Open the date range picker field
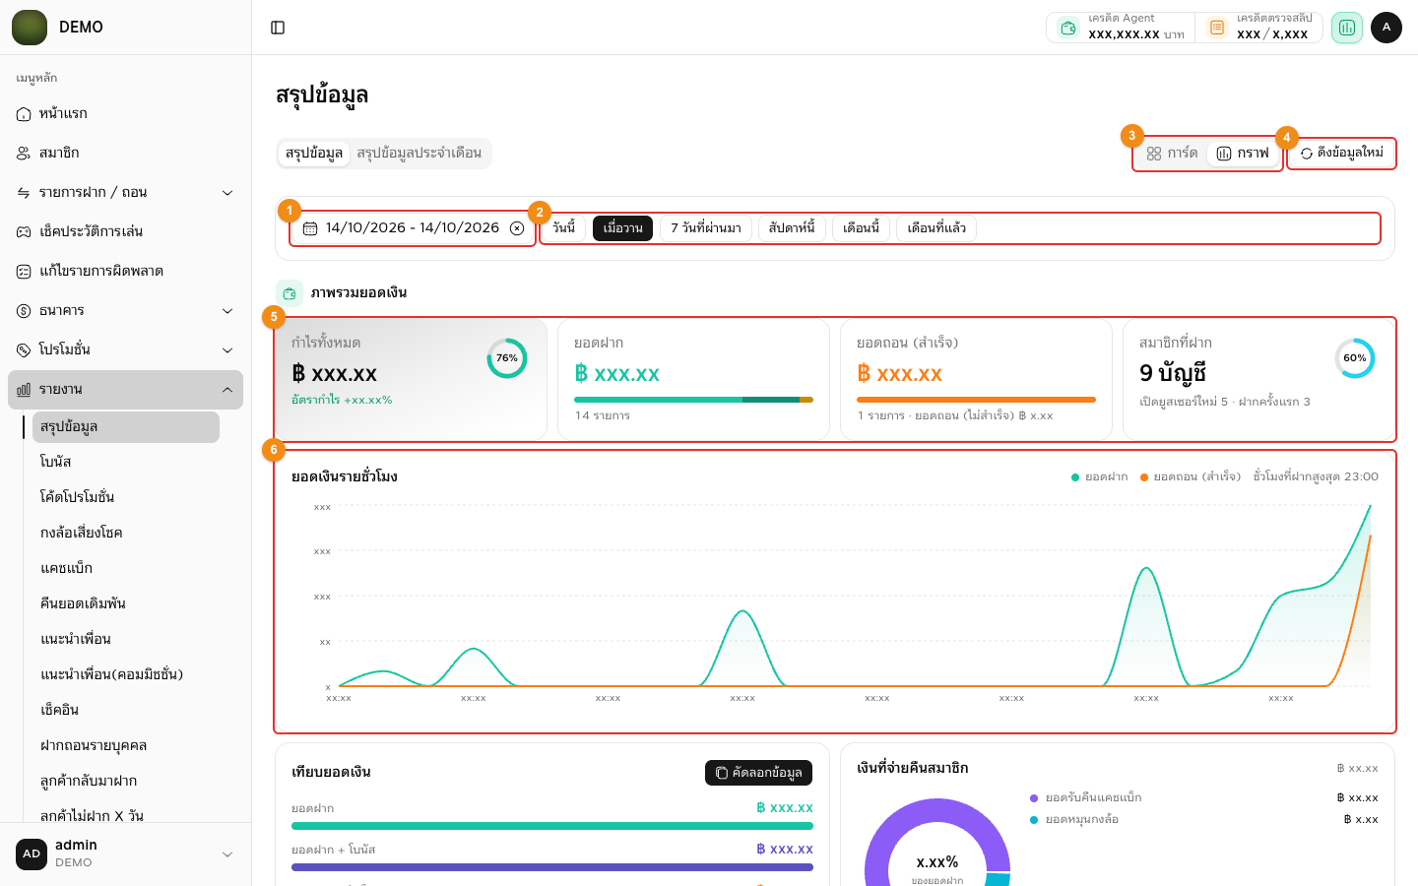 [x=413, y=228]
